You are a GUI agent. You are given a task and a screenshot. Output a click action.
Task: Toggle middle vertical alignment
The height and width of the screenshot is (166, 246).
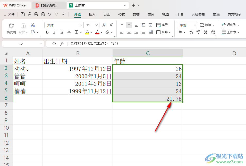click(x=129, y=25)
